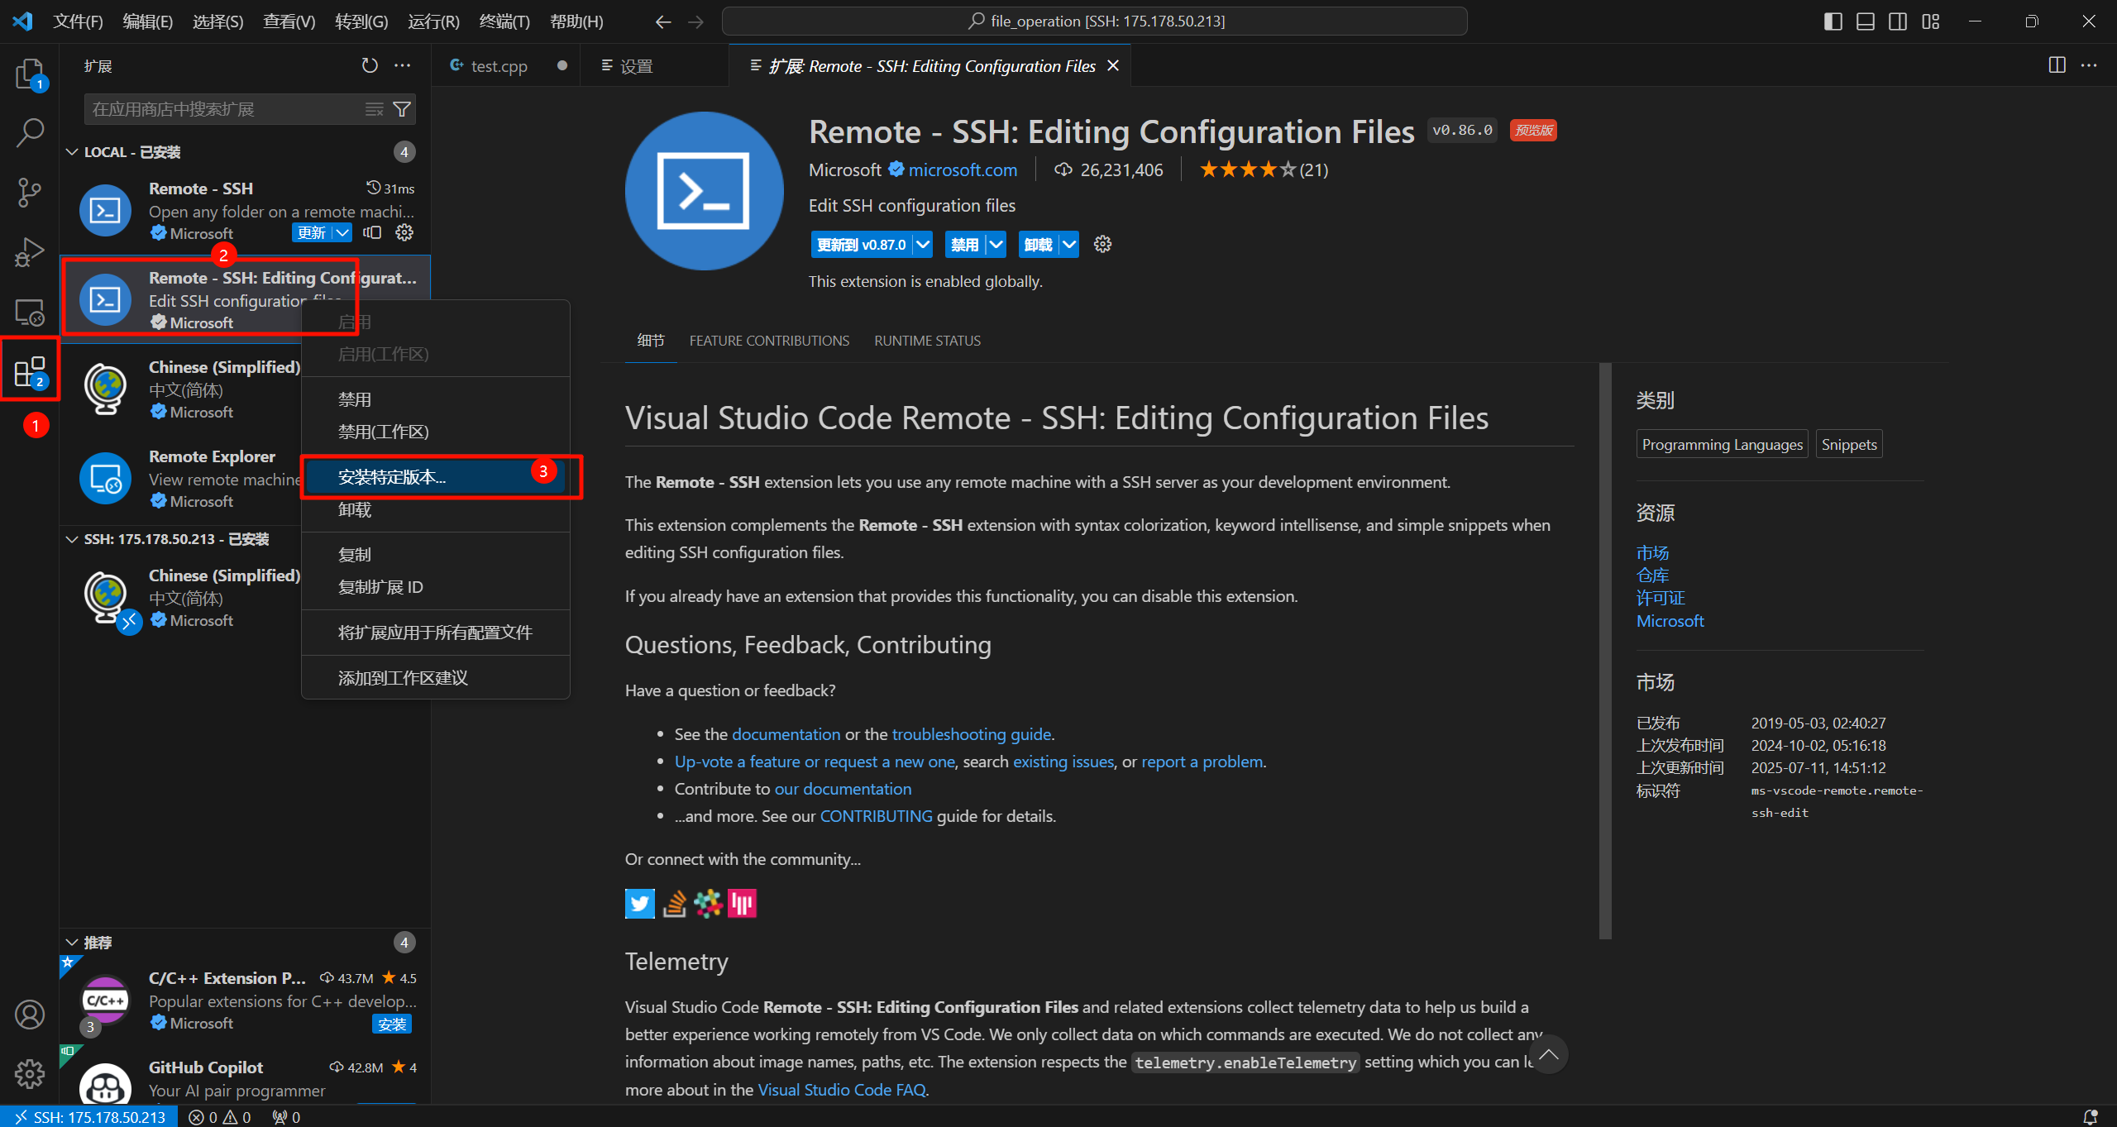The height and width of the screenshot is (1127, 2117).
Task: Open the Explorer view in activity bar
Action: (x=30, y=74)
